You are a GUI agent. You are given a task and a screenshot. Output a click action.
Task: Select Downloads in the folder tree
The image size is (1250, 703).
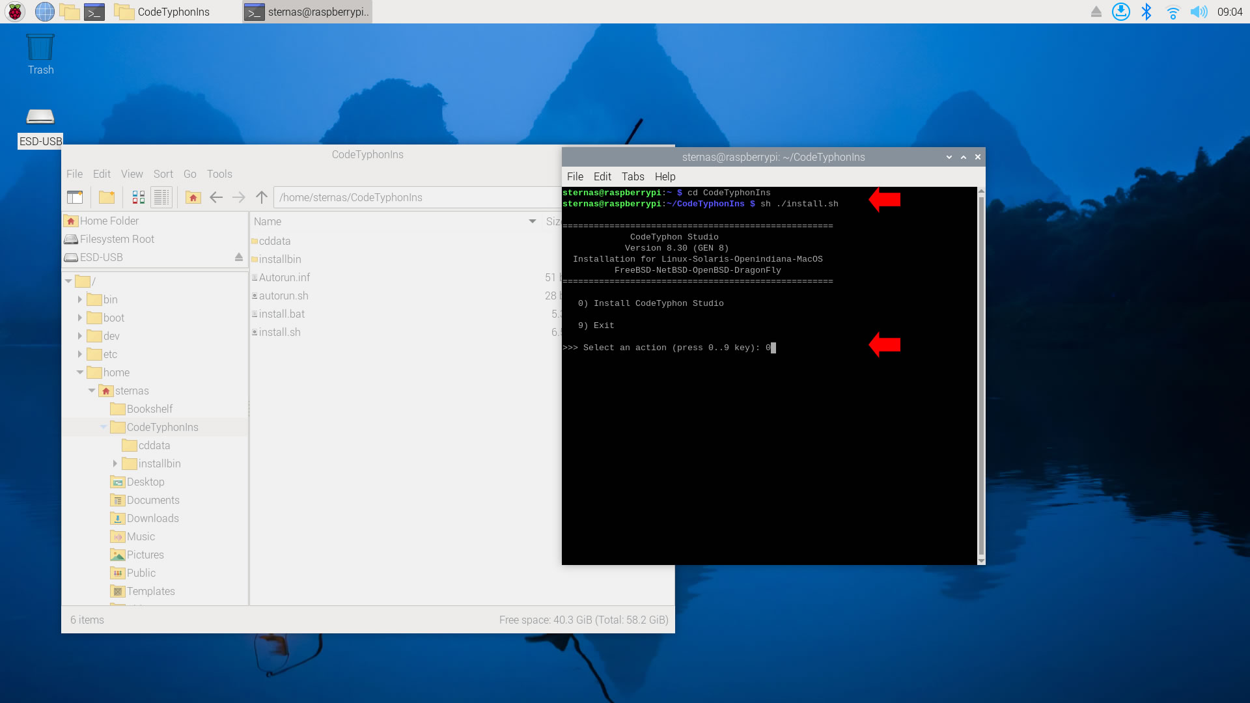pyautogui.click(x=145, y=518)
